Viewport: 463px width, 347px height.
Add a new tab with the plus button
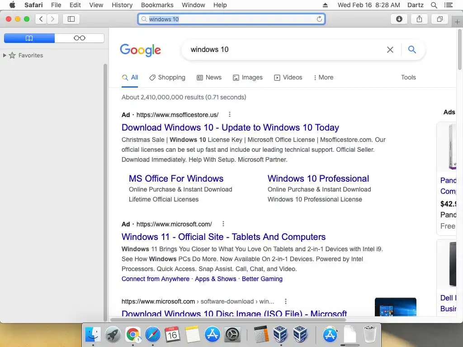click(x=457, y=22)
